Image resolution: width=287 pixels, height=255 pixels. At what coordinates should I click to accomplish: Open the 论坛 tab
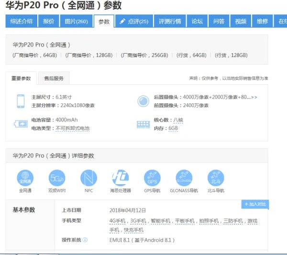(x=197, y=21)
